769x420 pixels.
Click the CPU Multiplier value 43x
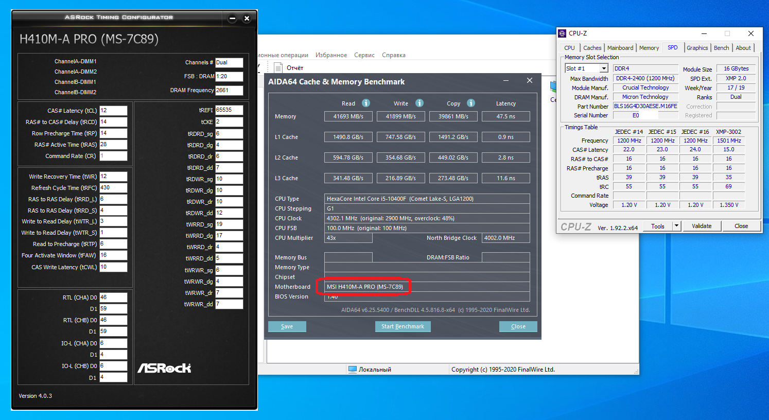point(348,238)
